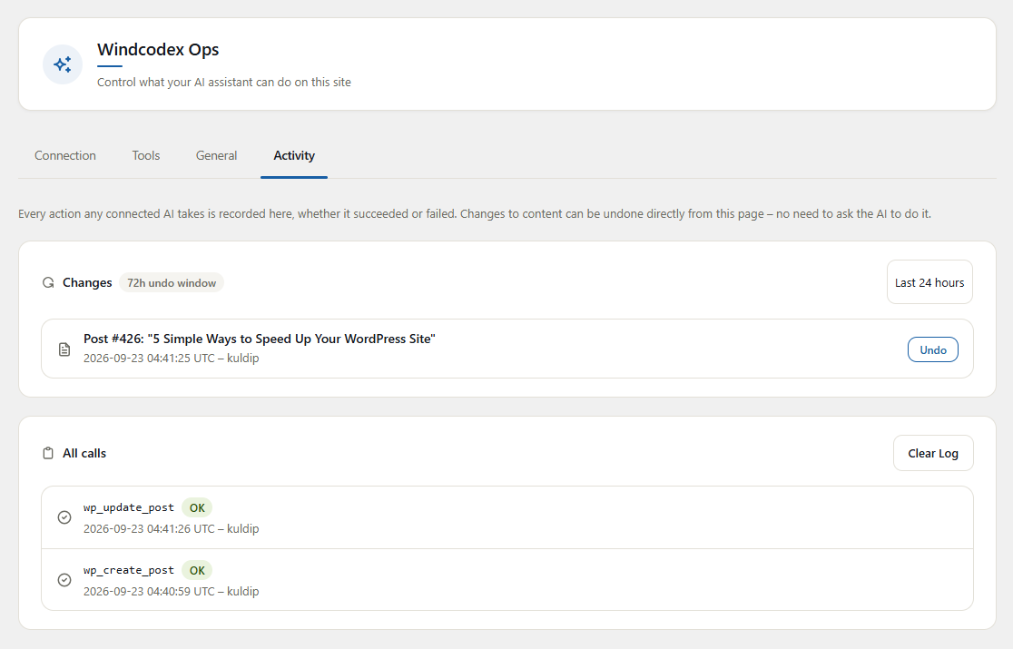The width and height of the screenshot is (1013, 649).
Task: Select the Activity tab
Action: coord(294,155)
